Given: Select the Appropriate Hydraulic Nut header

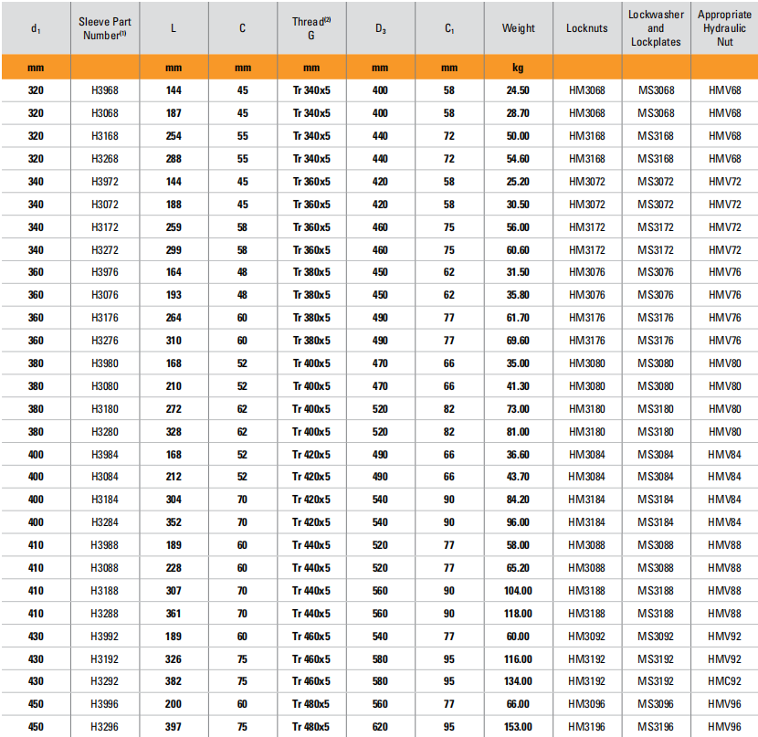Looking at the screenshot, I should point(724,28).
